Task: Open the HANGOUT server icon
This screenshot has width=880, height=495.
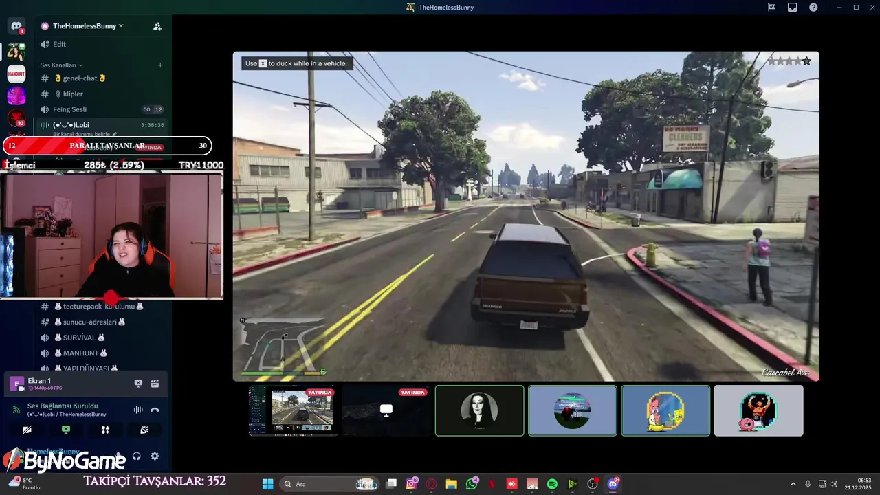Action: click(x=16, y=74)
